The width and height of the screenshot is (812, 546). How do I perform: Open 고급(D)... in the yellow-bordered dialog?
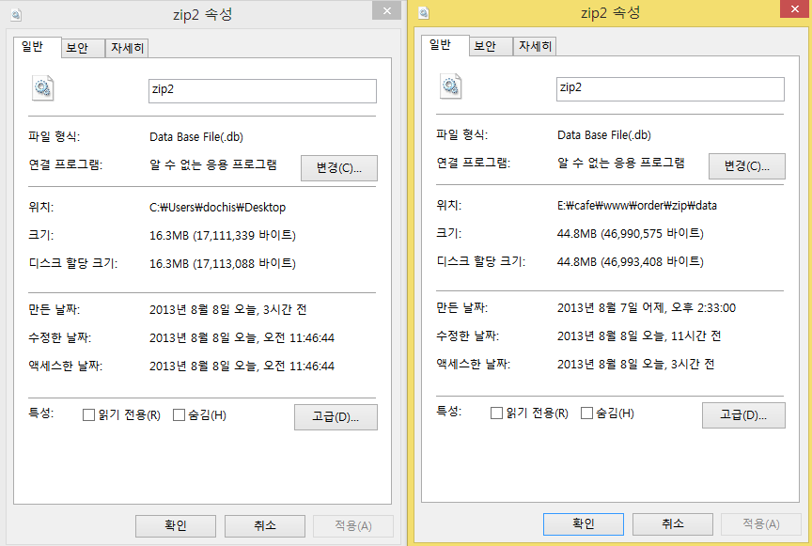coord(743,414)
